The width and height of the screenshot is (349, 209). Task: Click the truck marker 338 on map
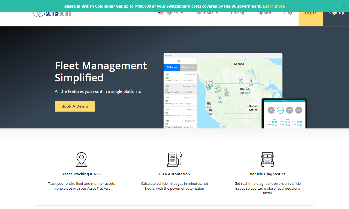(209, 104)
